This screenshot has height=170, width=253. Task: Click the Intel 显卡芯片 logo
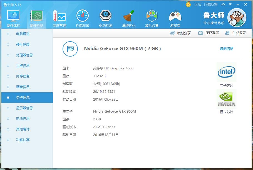[x=226, y=72]
